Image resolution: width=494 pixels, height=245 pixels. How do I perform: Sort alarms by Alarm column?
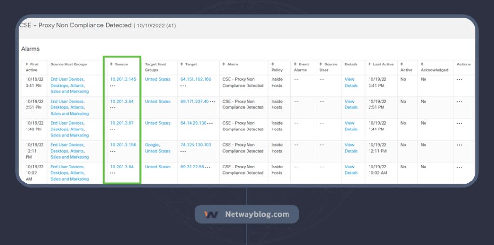[x=224, y=64]
